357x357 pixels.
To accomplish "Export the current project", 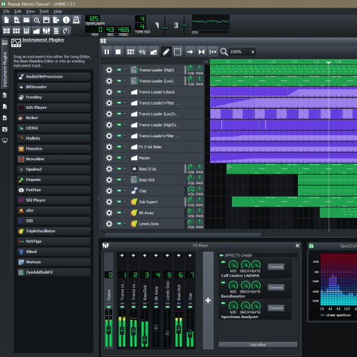I will 56,20.
